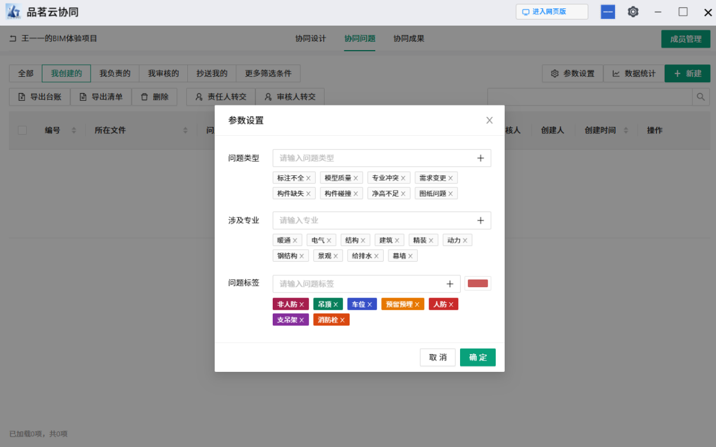Open 进入网页版 web version link
716x447 pixels.
[x=551, y=11]
